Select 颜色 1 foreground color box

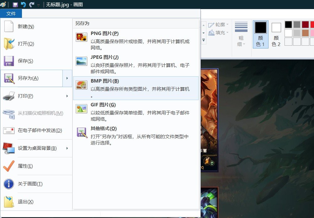tap(261, 34)
